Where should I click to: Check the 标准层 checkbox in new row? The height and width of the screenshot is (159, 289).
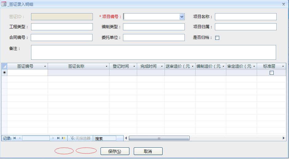click(271, 73)
